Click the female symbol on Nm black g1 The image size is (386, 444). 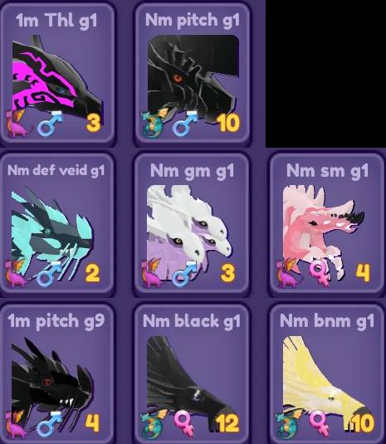pos(184,424)
